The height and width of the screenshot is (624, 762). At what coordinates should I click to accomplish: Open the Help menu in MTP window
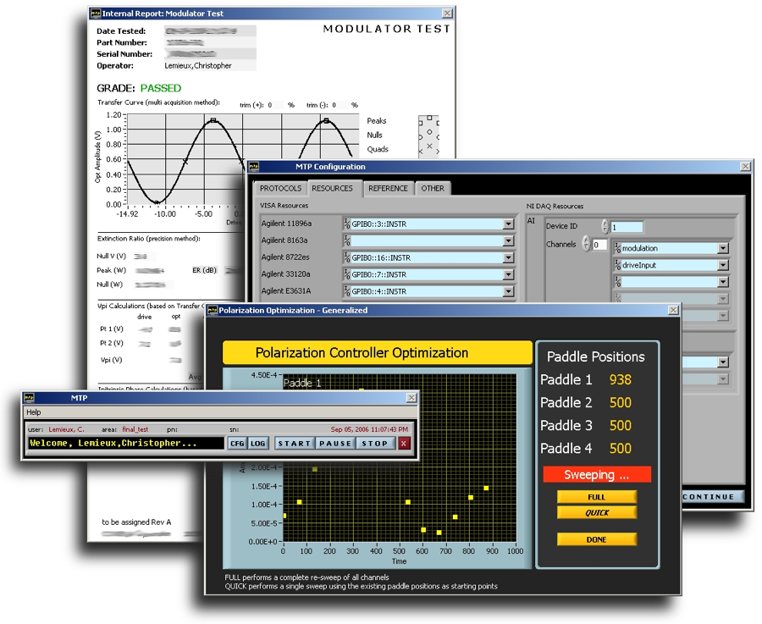click(x=34, y=412)
